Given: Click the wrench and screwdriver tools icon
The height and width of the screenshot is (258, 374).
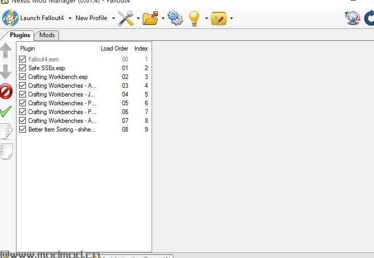Looking at the screenshot, I should (126, 18).
